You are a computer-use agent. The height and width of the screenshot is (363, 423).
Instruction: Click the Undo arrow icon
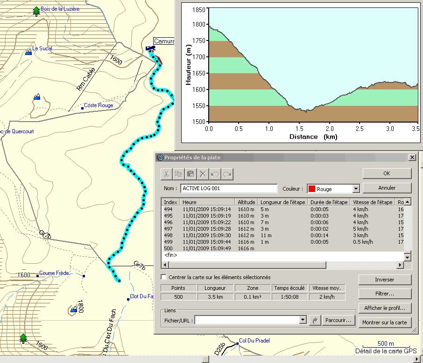(x=215, y=174)
